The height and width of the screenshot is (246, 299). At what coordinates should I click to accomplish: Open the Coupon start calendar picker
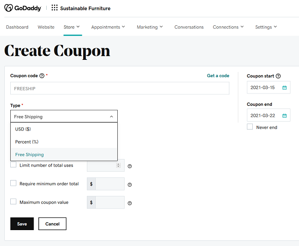coord(285,87)
